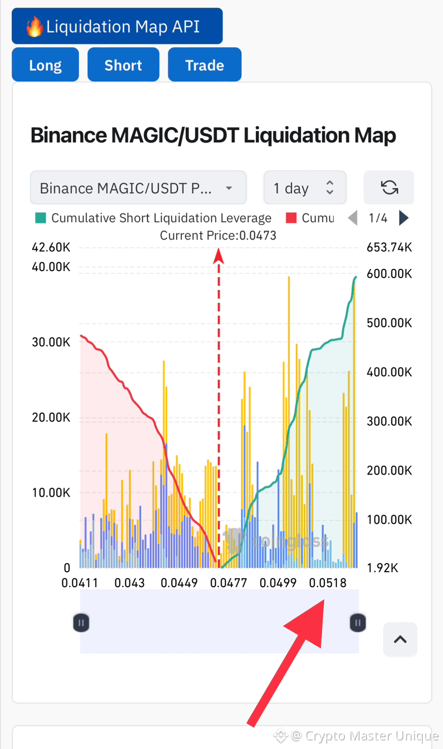
Task: Click the 0.0477 x-axis label
Action: tap(228, 583)
